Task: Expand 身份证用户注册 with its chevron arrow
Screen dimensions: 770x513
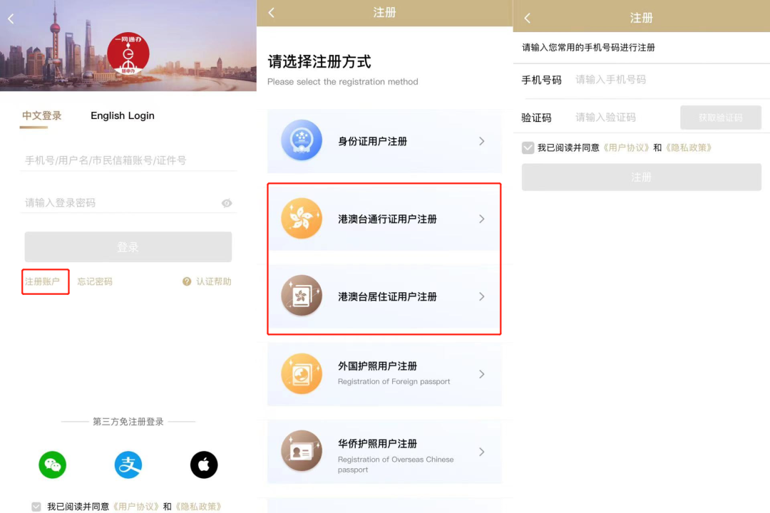Action: coord(482,141)
